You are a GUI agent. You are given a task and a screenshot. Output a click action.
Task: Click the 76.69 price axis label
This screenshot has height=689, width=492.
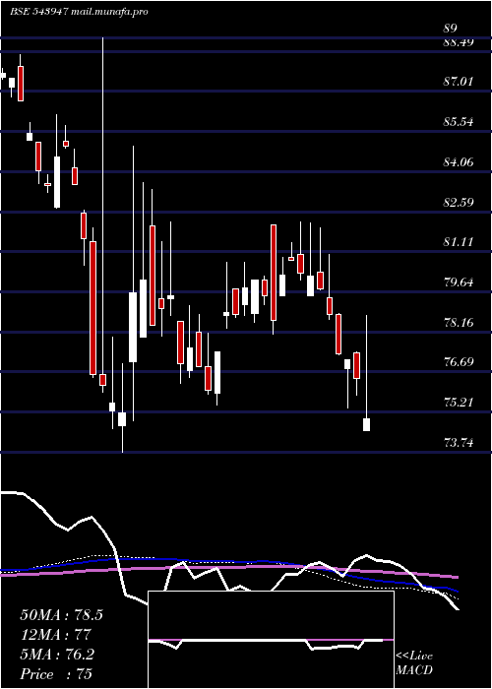pyautogui.click(x=459, y=362)
